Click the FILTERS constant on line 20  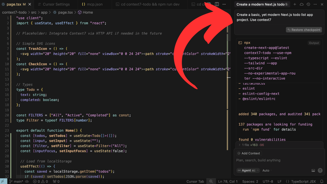click(x=36, y=115)
